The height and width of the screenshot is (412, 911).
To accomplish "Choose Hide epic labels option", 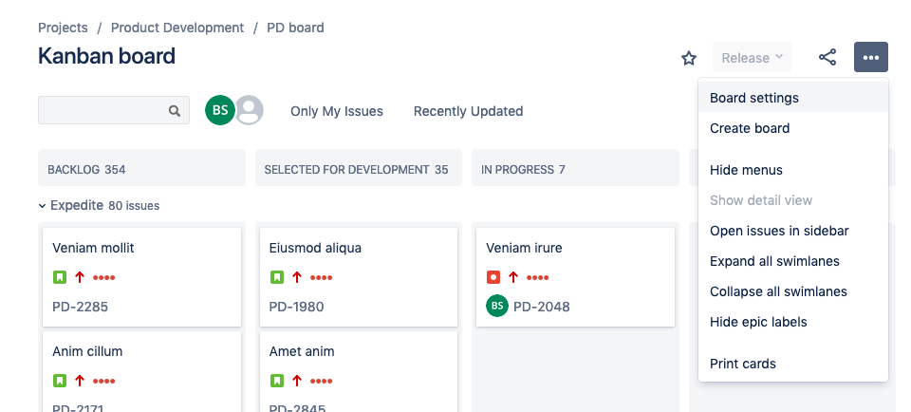I will click(758, 322).
